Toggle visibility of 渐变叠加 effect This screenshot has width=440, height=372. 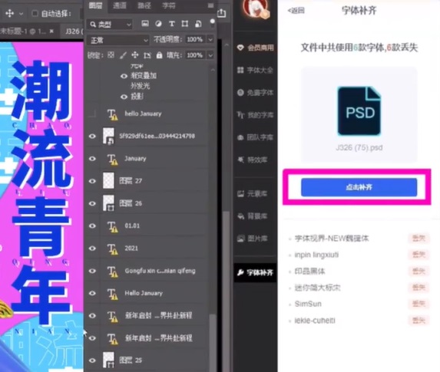(124, 76)
